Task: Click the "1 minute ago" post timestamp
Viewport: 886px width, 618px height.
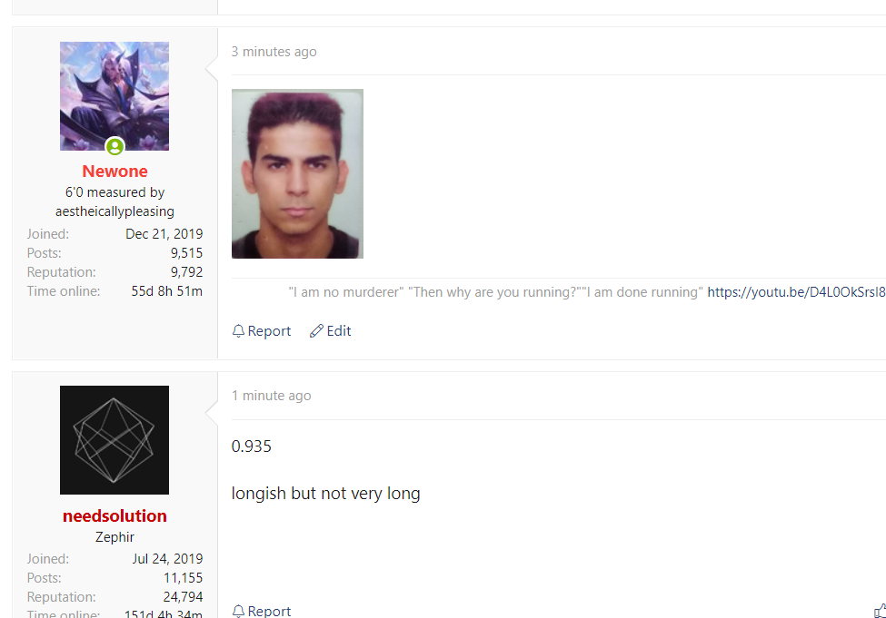Action: [x=271, y=396]
